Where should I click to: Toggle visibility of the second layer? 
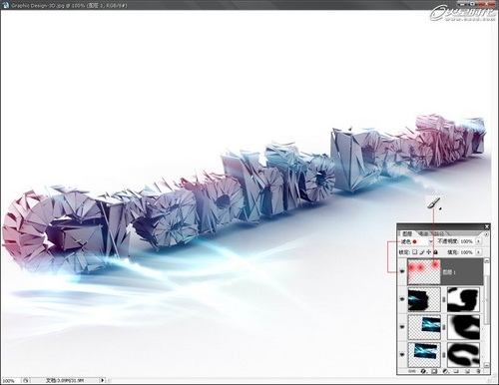click(402, 299)
